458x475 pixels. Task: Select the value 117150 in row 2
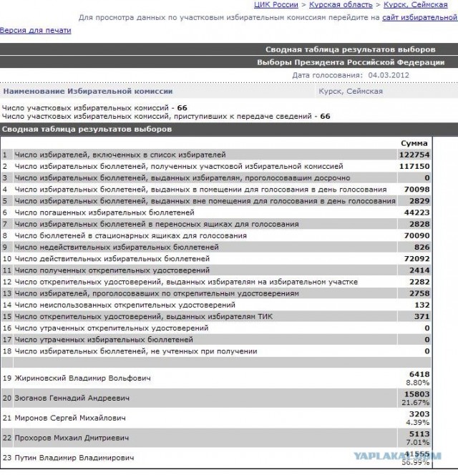[x=414, y=166]
